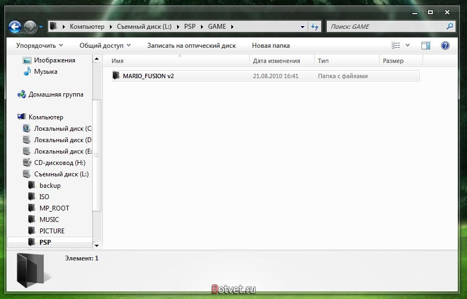Select the Съемный диск (L:) breadcrumb
Screen dimensions: 467x299
pos(144,27)
